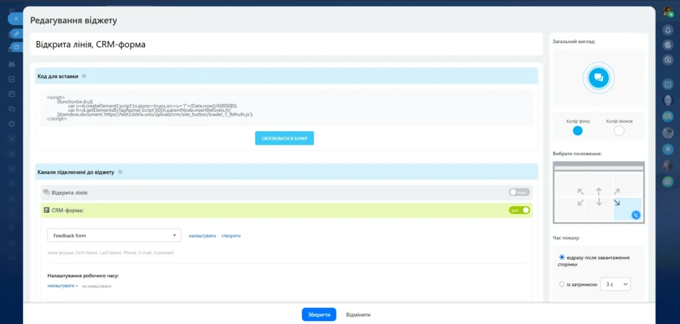The image size is (680, 324).
Task: Click the chat history icon in right sidebar
Action: pyautogui.click(x=668, y=60)
